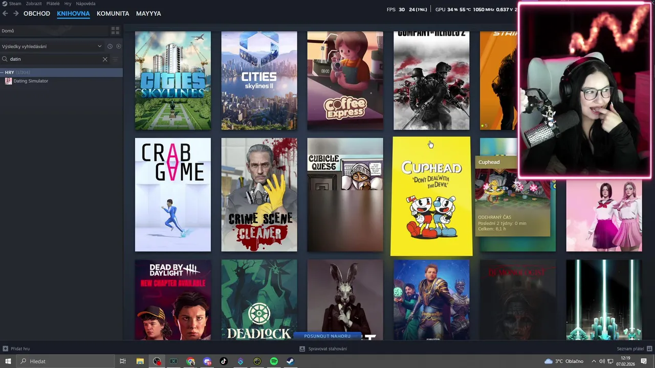655x368 pixels.
Task: Open the Company of Heroes 2 tile
Action: [x=431, y=80]
